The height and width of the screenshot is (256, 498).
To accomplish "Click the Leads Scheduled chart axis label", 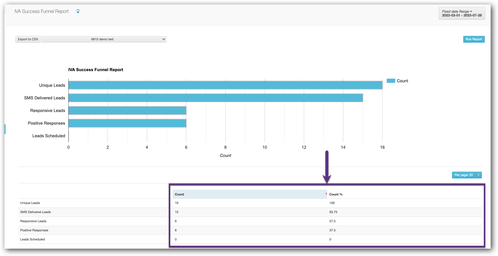I will tap(49, 136).
